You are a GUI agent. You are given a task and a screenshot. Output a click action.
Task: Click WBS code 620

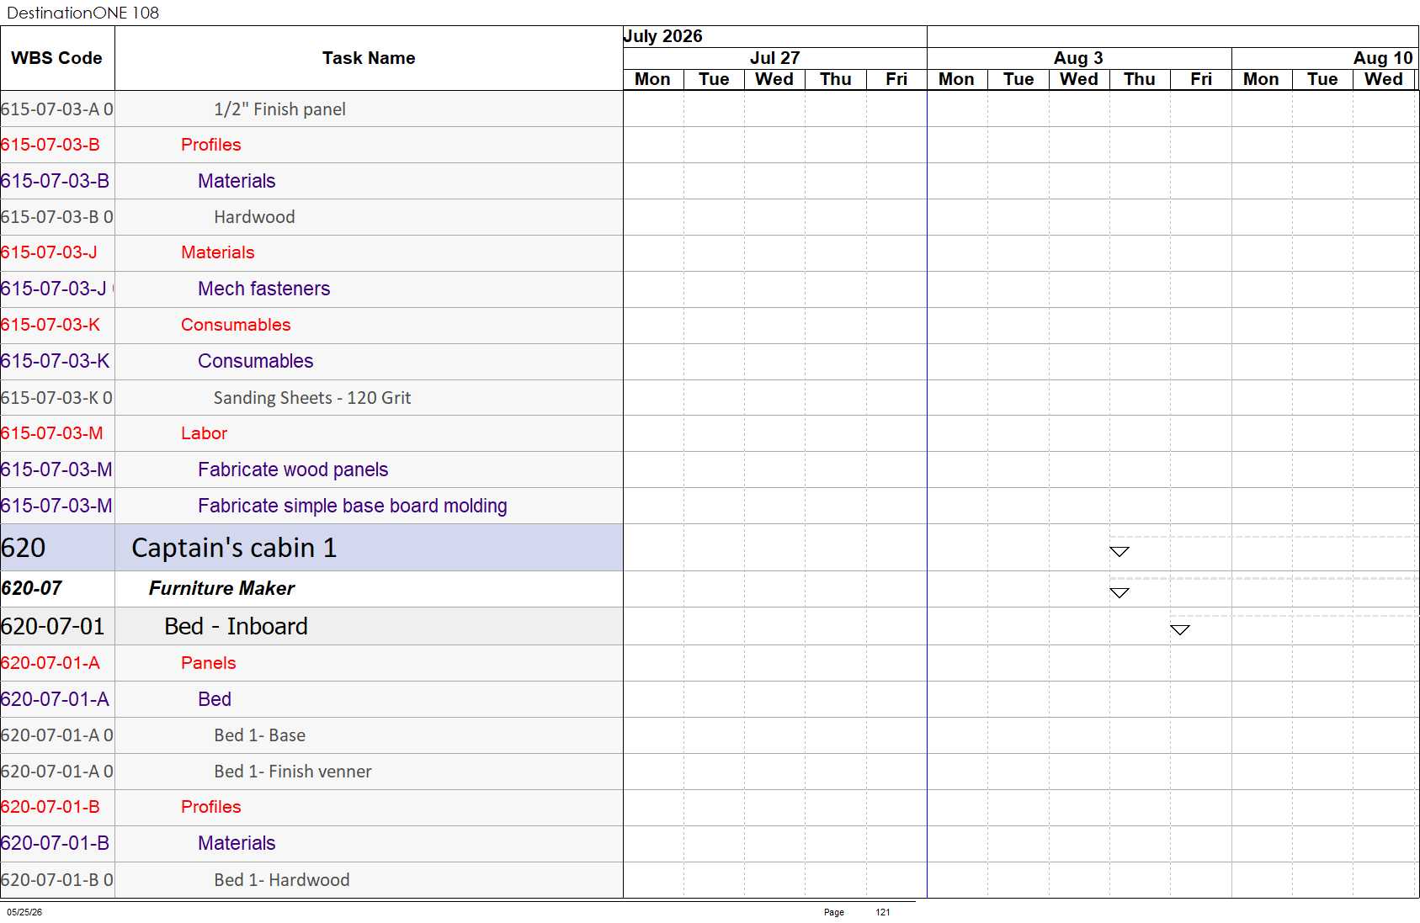tap(24, 548)
